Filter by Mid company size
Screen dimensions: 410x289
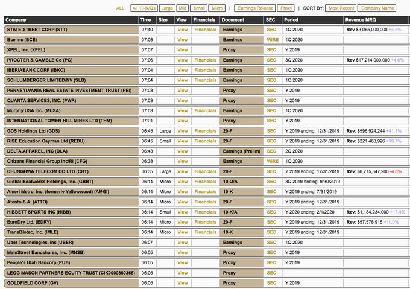pyautogui.click(x=182, y=8)
